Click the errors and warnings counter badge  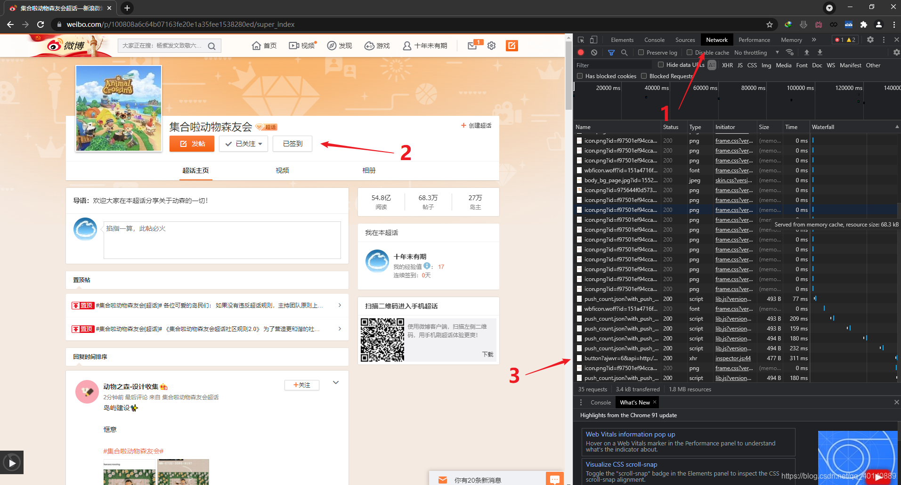point(845,40)
